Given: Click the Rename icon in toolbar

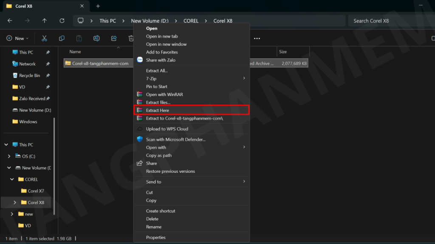Looking at the screenshot, I should (x=96, y=38).
